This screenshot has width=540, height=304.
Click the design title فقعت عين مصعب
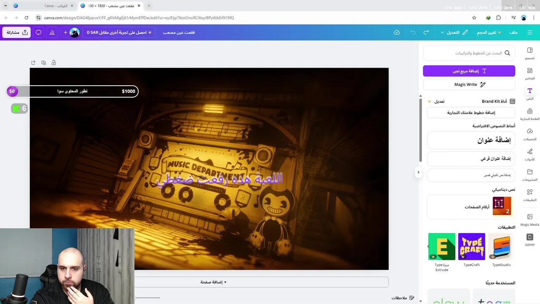pyautogui.click(x=179, y=33)
